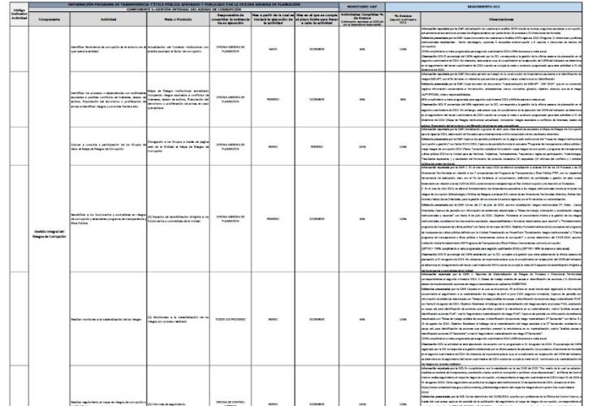Select the 'Espacios de sensibilización dirigidos' meta cell
This screenshot has width=601, height=406.
pyautogui.click(x=178, y=219)
